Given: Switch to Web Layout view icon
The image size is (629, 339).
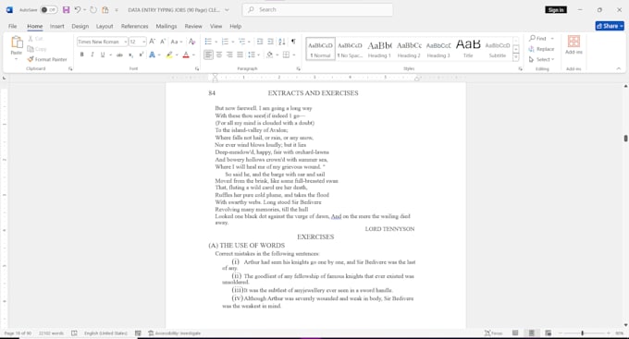Looking at the screenshot, I should click(x=548, y=333).
